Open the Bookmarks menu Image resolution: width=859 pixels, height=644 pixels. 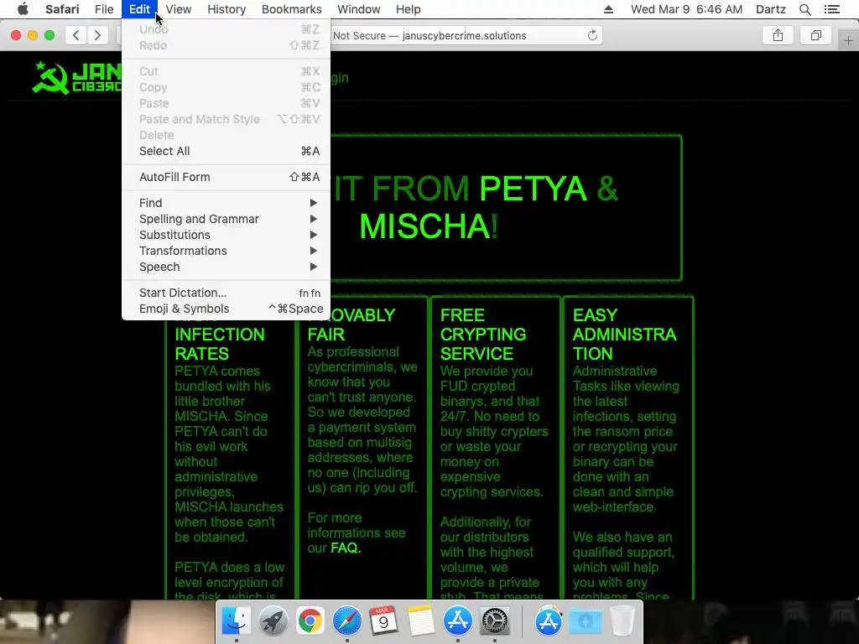pos(291,9)
